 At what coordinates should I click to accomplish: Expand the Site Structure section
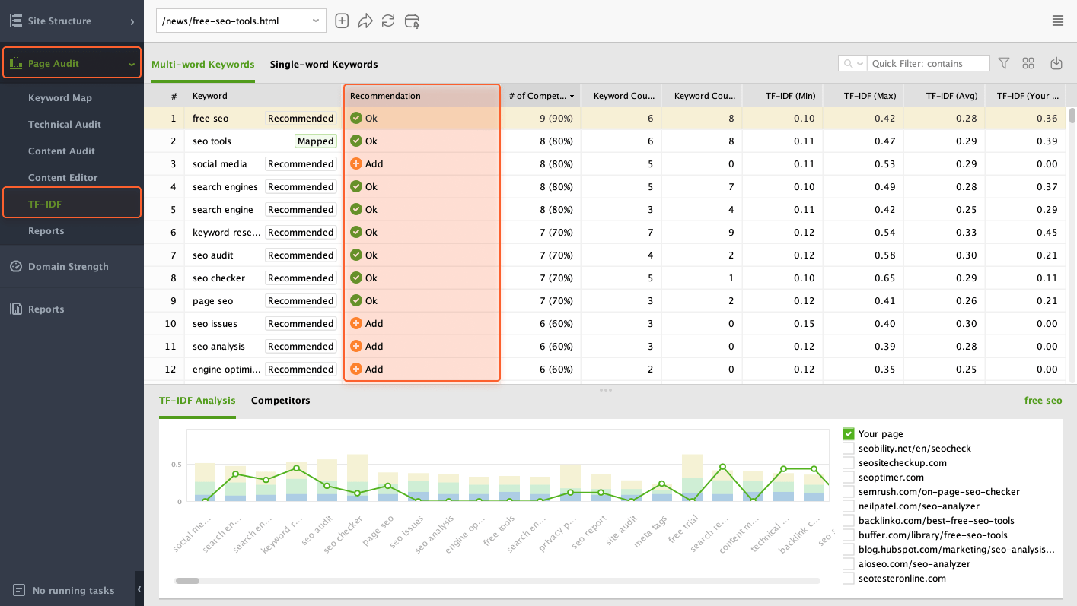tap(132, 21)
